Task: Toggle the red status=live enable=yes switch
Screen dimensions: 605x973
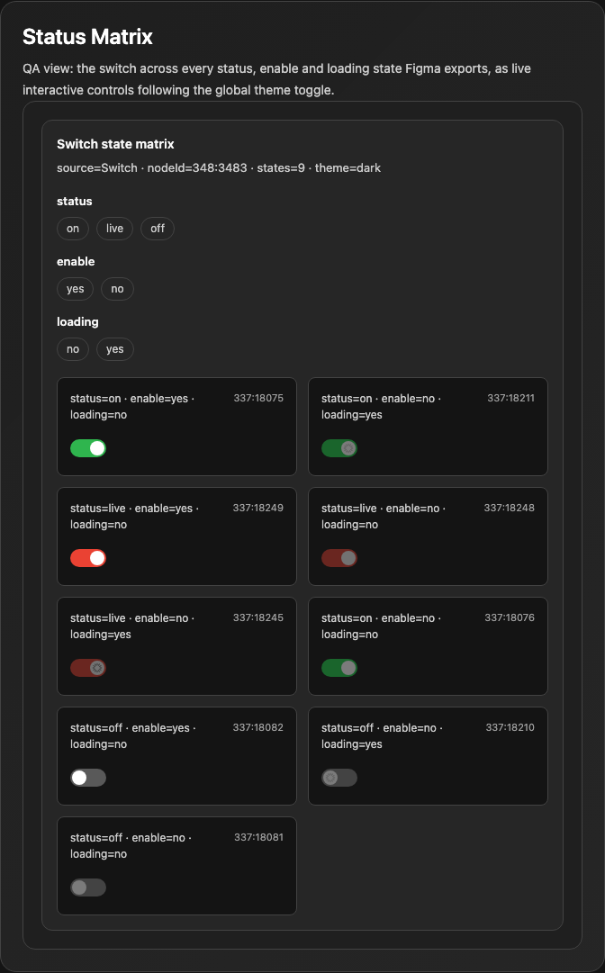Action: pyautogui.click(x=88, y=558)
